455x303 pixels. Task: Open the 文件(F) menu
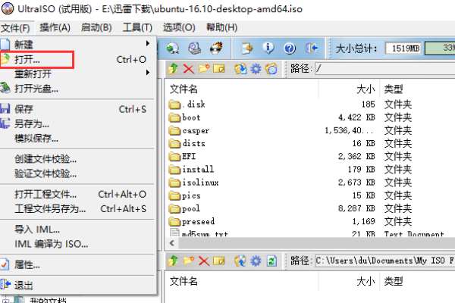click(x=15, y=28)
